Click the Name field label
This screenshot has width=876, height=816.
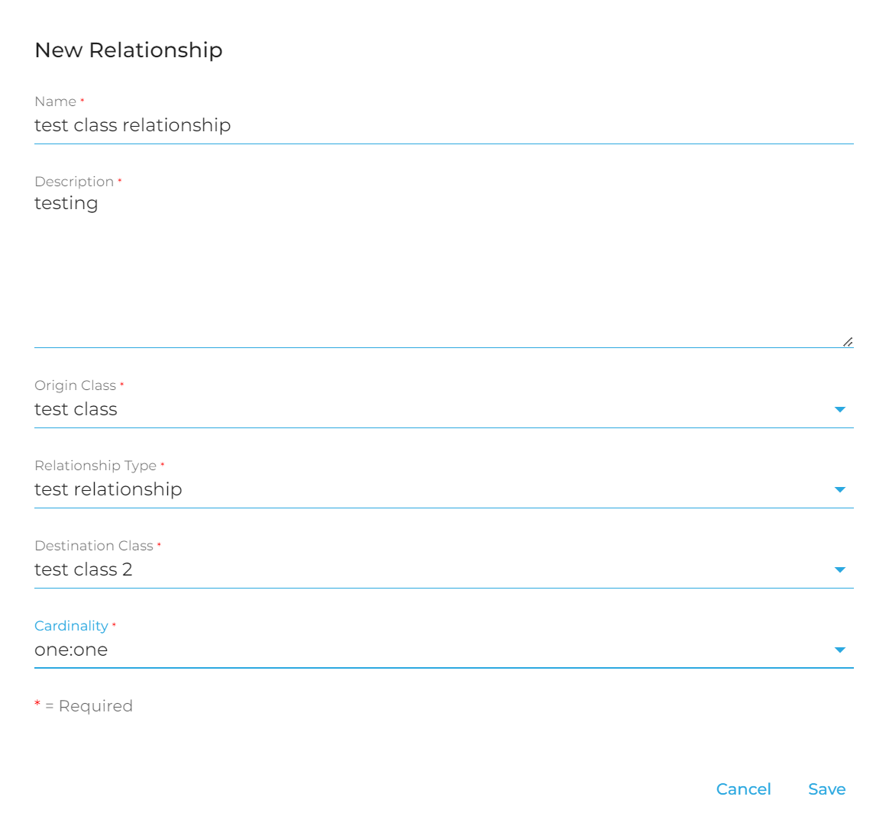click(x=56, y=102)
